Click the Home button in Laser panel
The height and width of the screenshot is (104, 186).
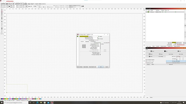coord(150,57)
